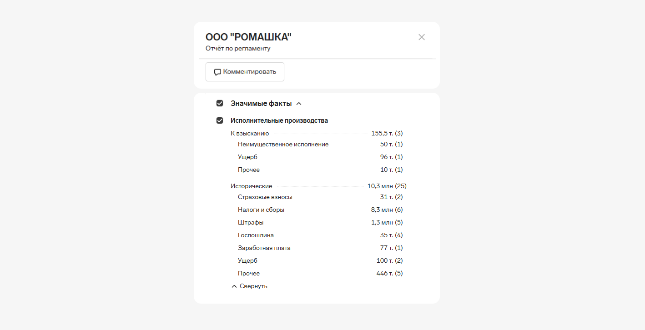Select the Госпошлина entry
Screen dimensions: 645x330
tap(256, 235)
